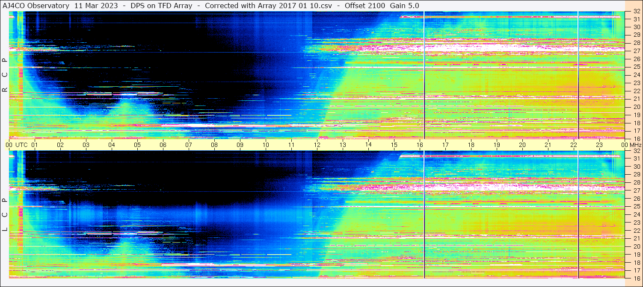This screenshot has width=643, height=287.
Task: Click the 29 MHz label on lower frequency scale
Action: (636, 175)
